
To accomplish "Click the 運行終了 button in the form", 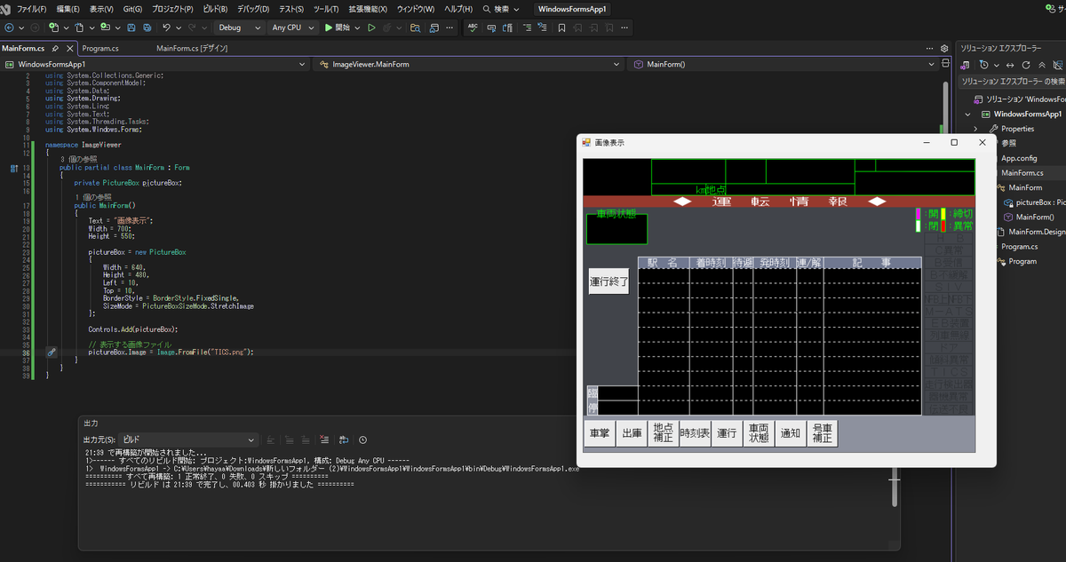I will (609, 281).
